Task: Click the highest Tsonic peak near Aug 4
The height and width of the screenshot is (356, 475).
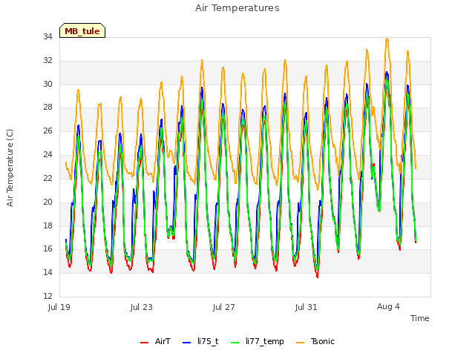Action: pyautogui.click(x=387, y=39)
